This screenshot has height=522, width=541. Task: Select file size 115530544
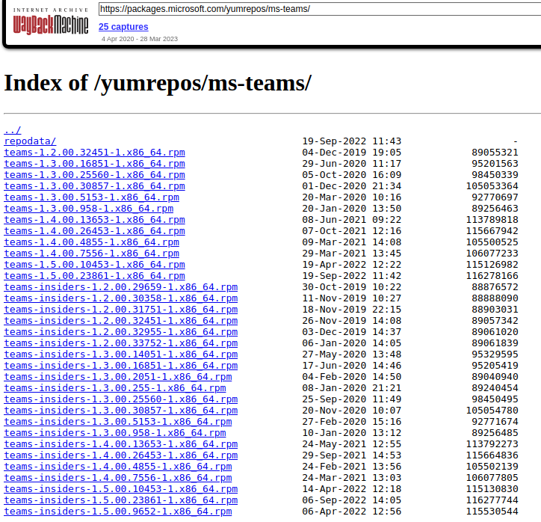coord(492,512)
